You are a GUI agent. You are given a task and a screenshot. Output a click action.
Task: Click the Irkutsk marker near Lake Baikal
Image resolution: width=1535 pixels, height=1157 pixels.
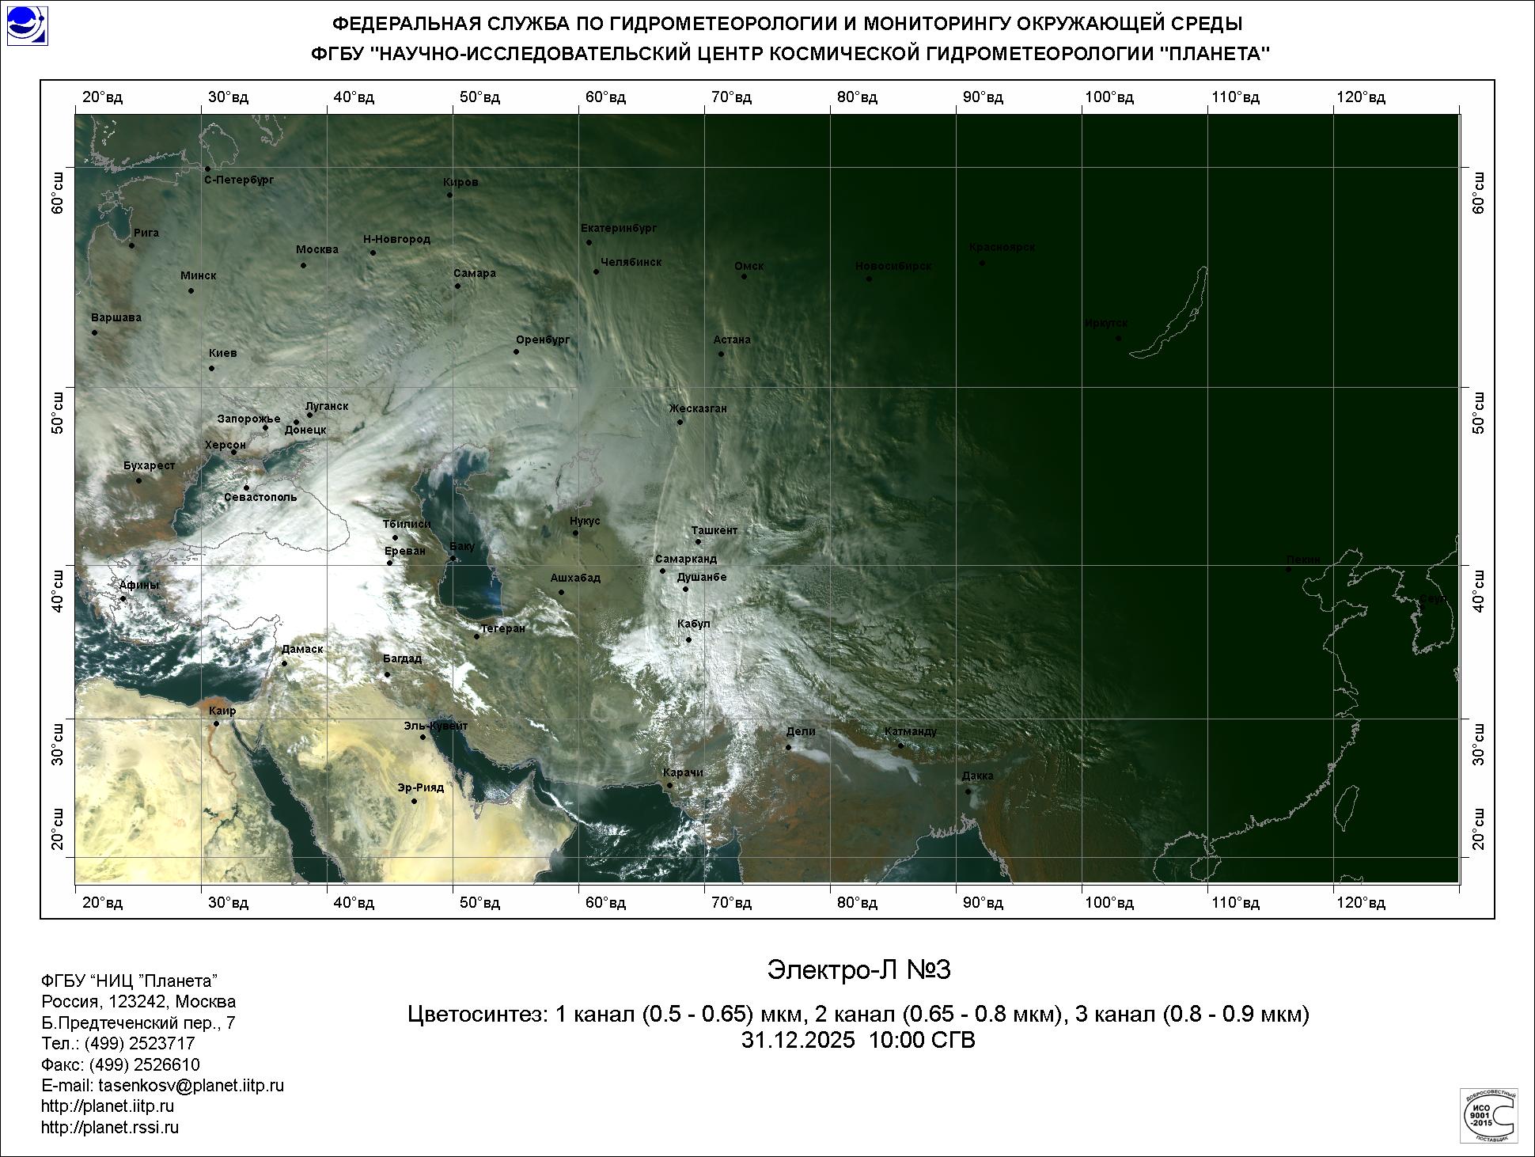point(1118,338)
